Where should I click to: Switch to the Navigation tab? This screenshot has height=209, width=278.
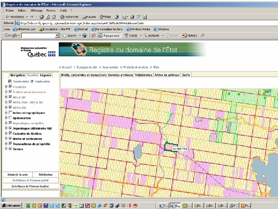(x=17, y=75)
